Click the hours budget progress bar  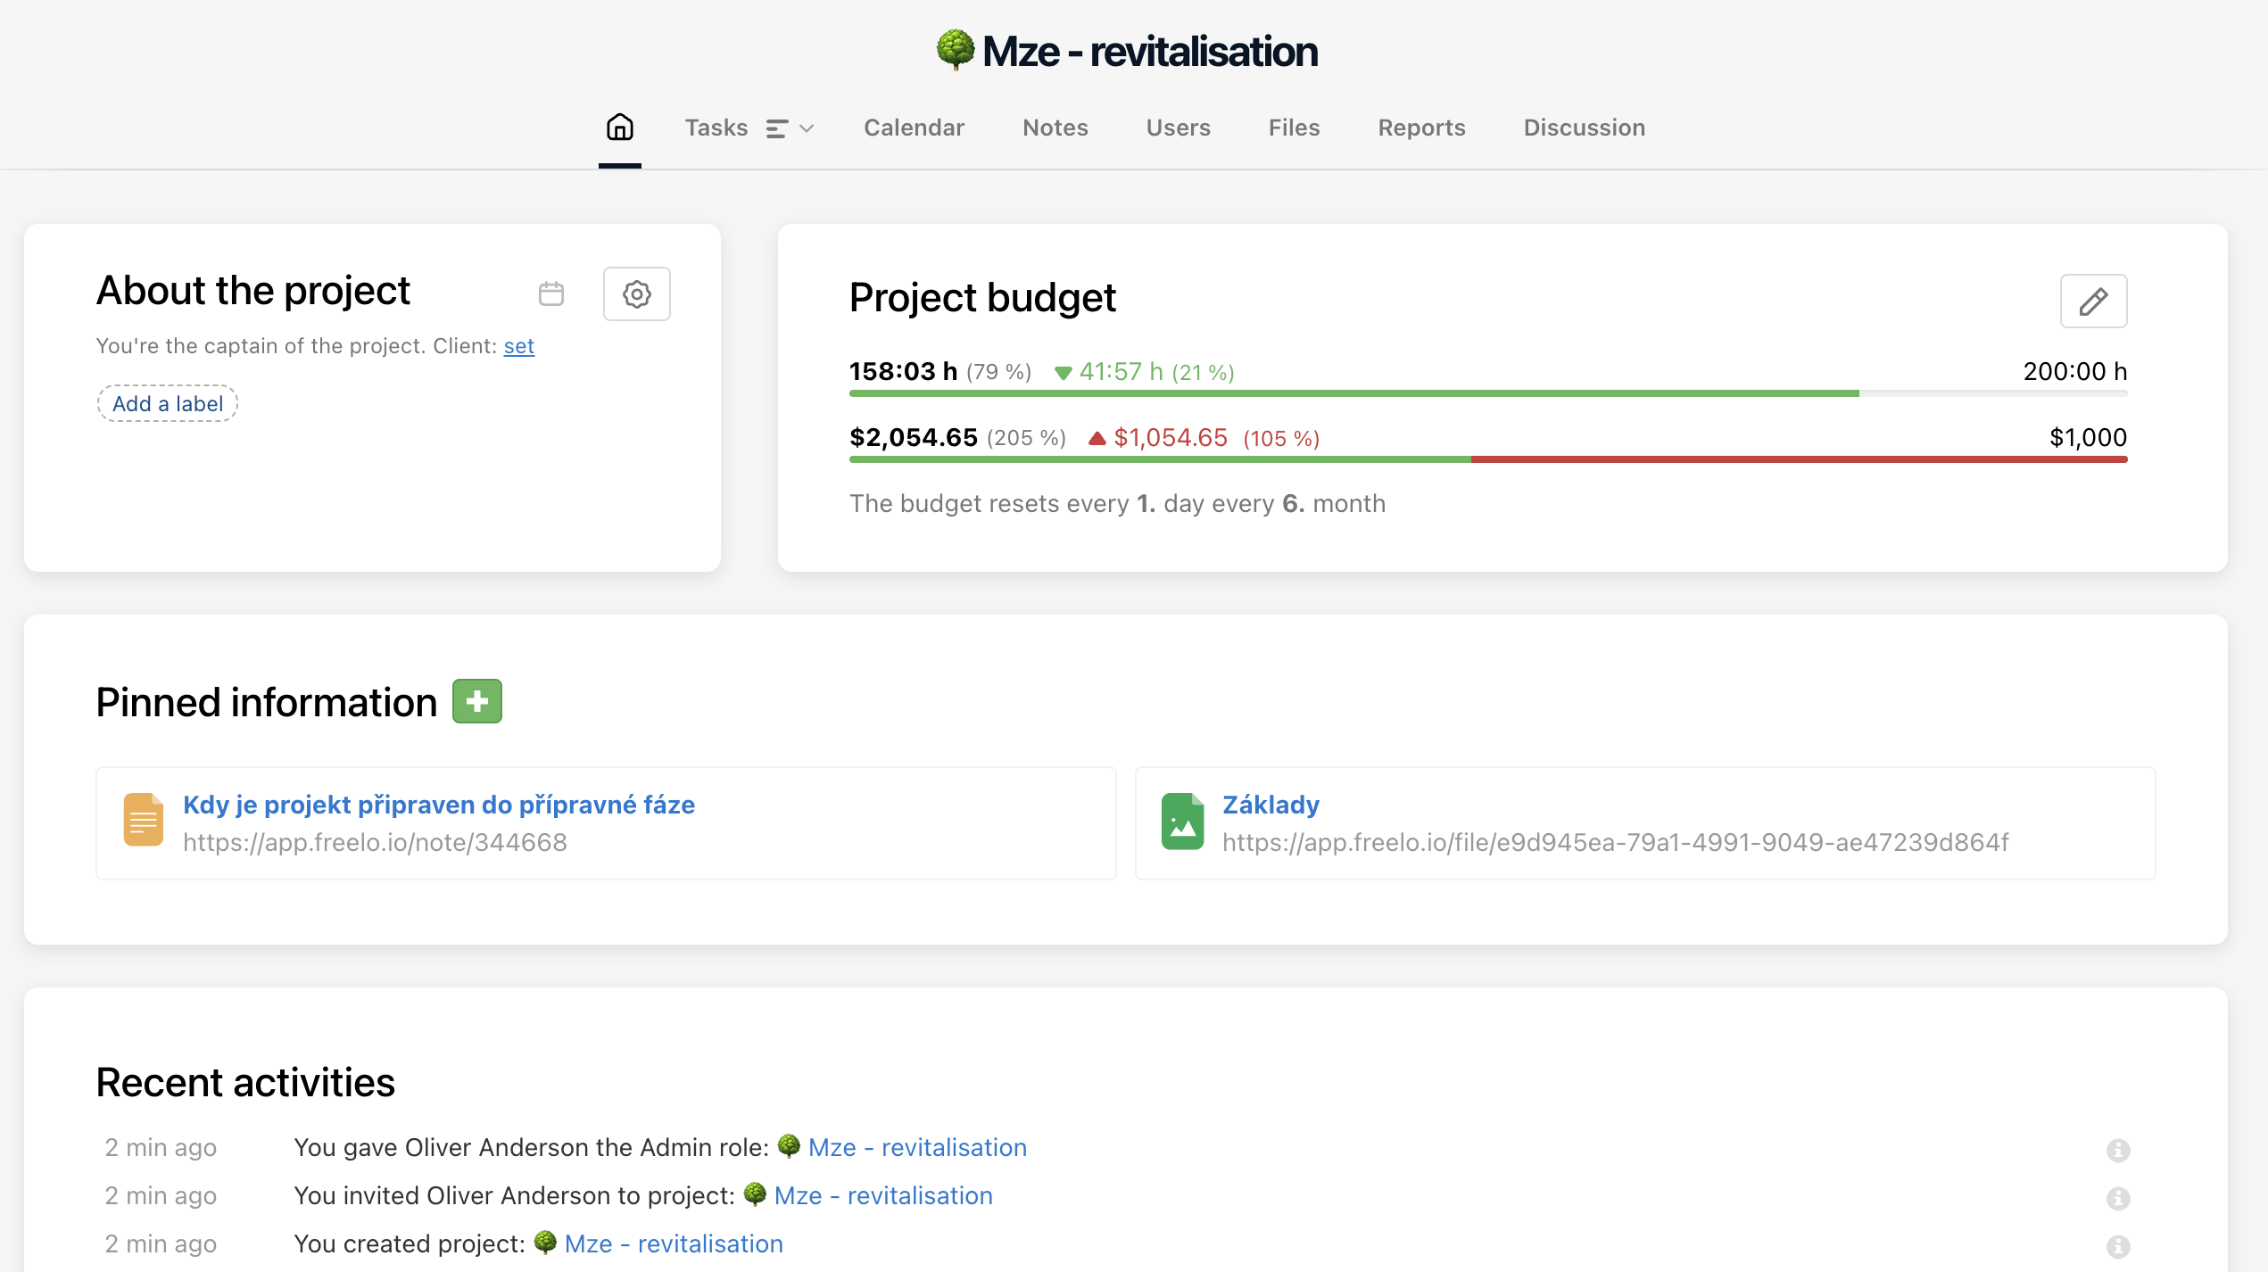click(x=1488, y=393)
